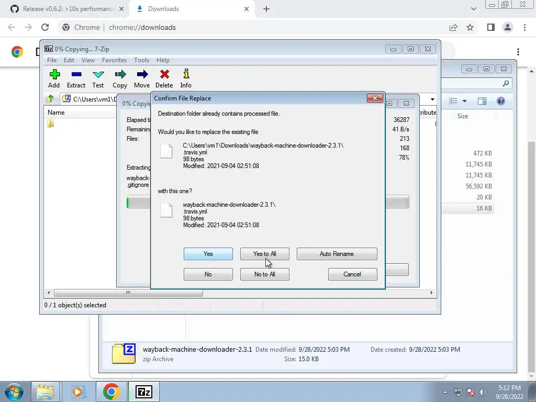The height and width of the screenshot is (402, 536).
Task: Select the Downloads tab in Chrome
Action: click(x=192, y=9)
